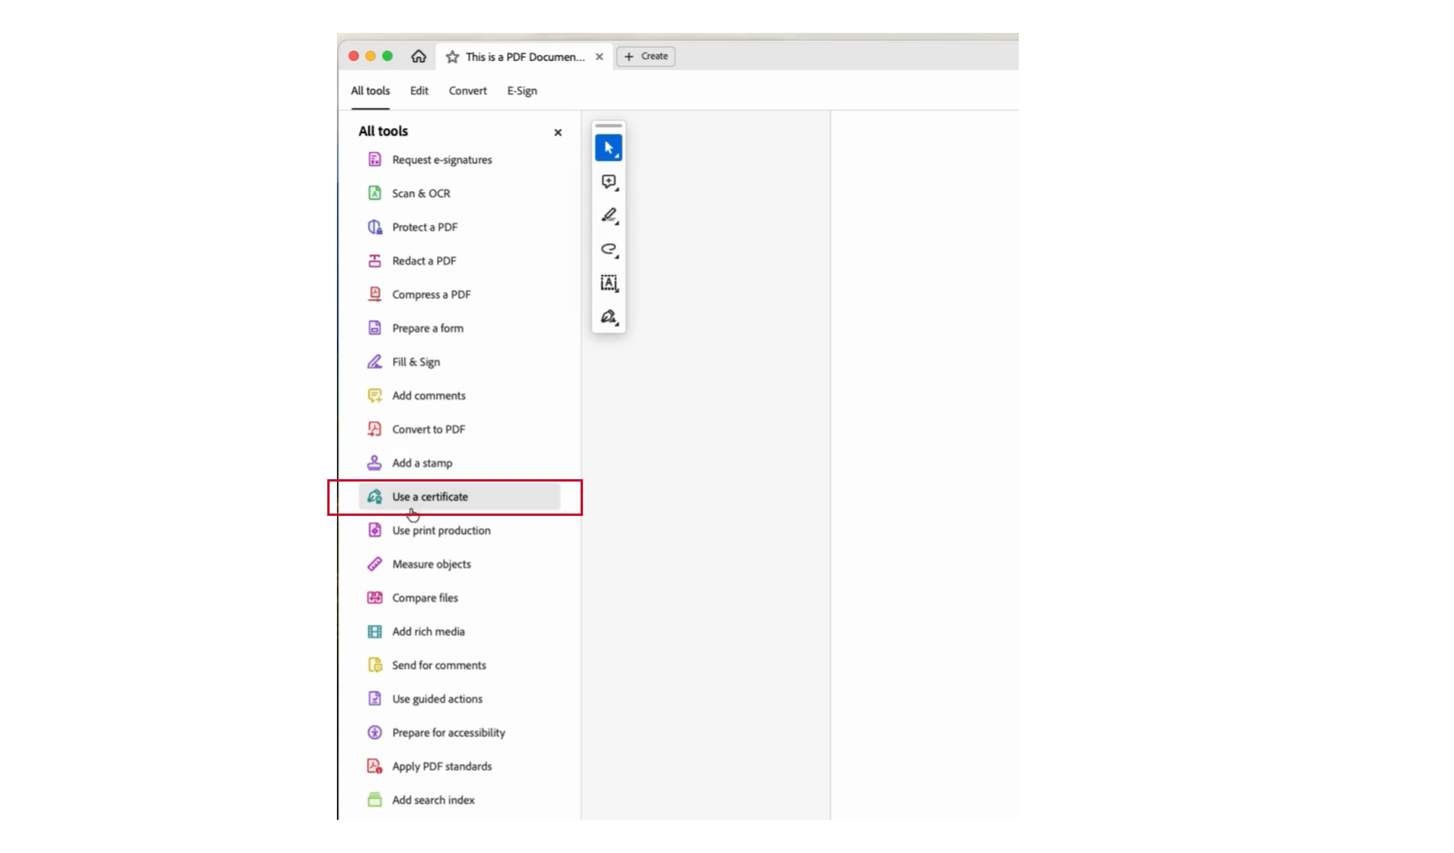Star the PDF document tab
The image size is (1454, 853).
tap(452, 57)
